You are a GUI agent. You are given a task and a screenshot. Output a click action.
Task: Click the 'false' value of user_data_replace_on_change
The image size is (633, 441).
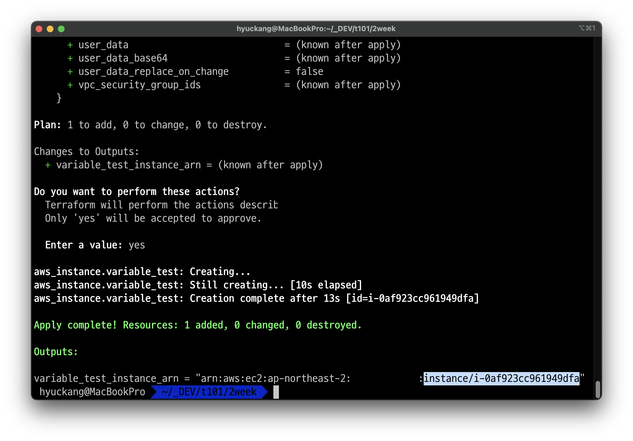pos(309,72)
